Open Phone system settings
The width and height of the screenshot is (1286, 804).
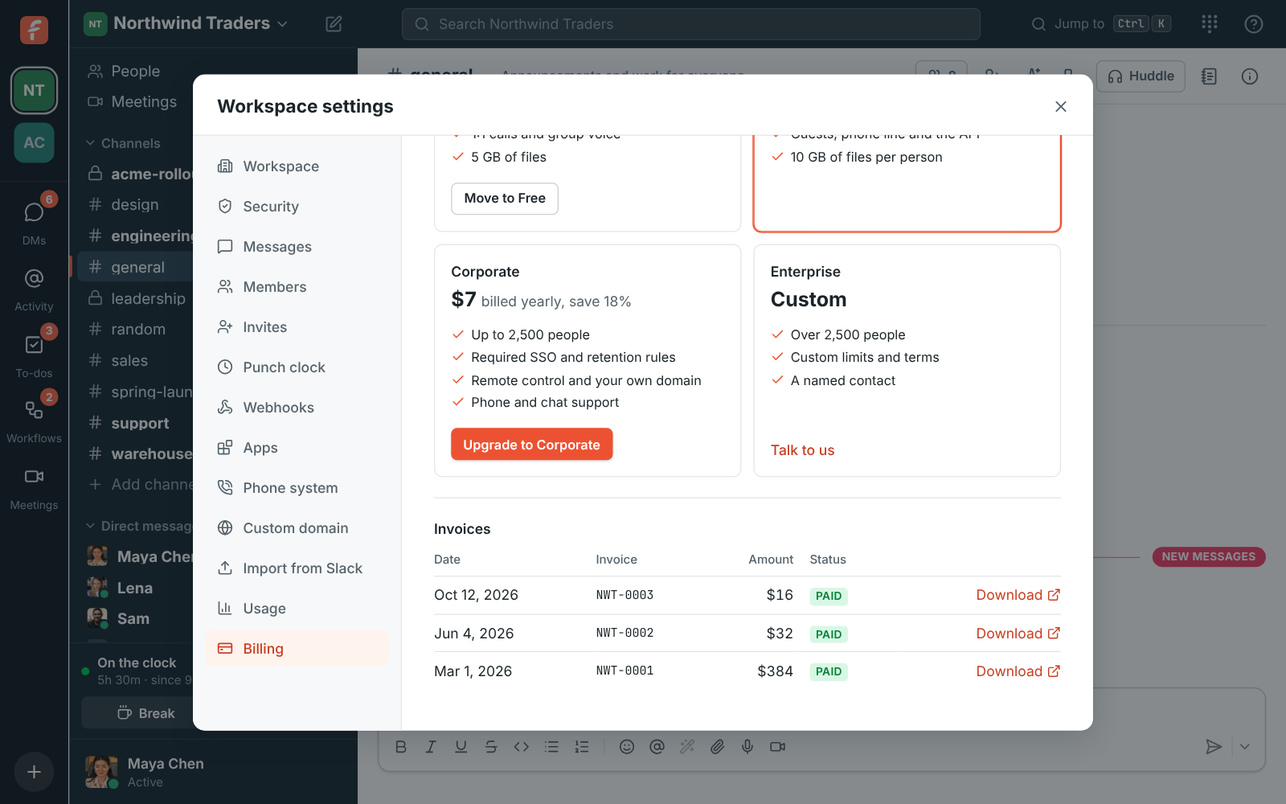297,487
